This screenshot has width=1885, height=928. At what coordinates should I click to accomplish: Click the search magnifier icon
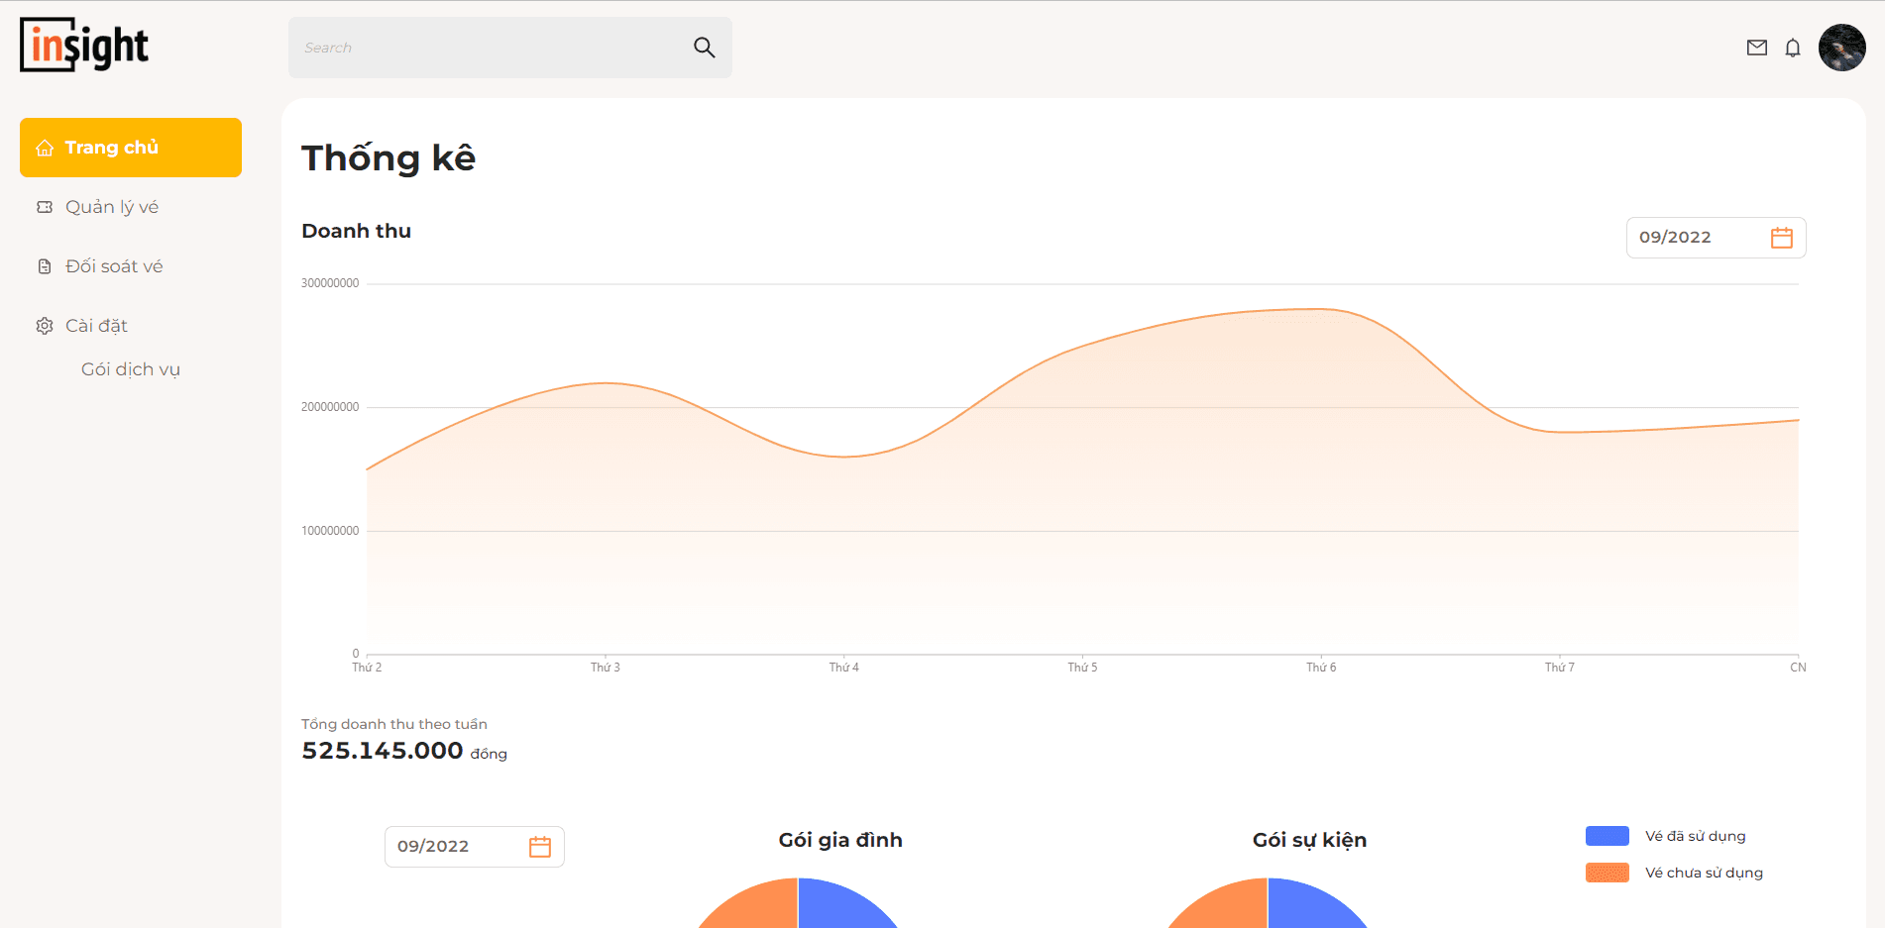pyautogui.click(x=704, y=48)
